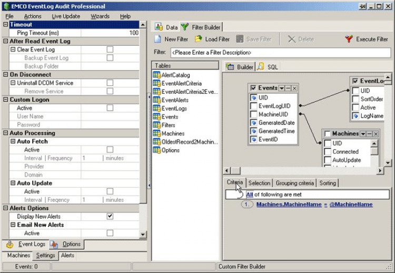Enable the Clear Event Log checkbox
395x273 pixels.
110,50
